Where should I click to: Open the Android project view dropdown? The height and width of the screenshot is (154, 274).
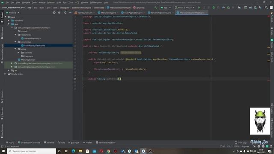pyautogui.click(x=12, y=13)
